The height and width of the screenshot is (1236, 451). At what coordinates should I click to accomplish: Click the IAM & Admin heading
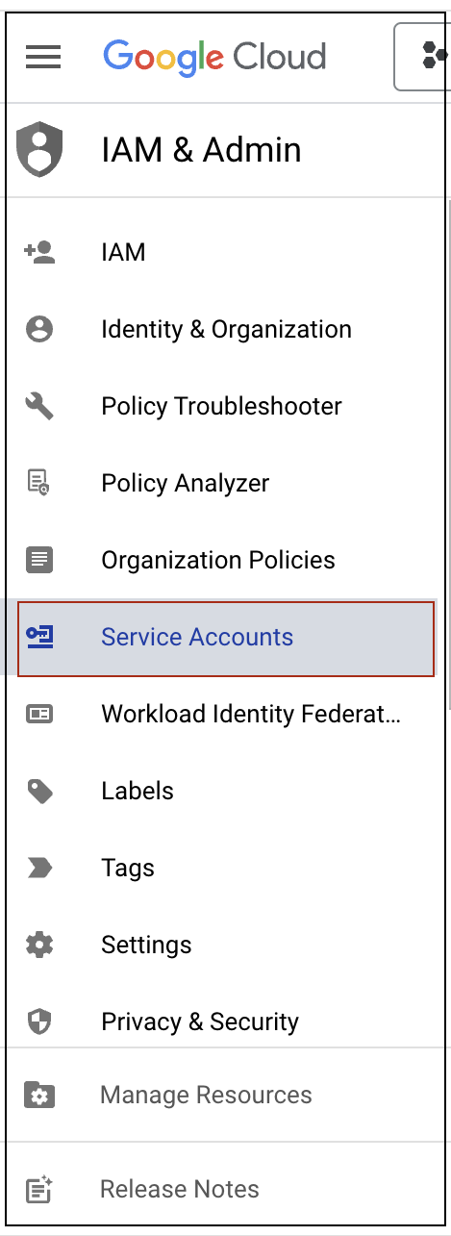pos(201,150)
